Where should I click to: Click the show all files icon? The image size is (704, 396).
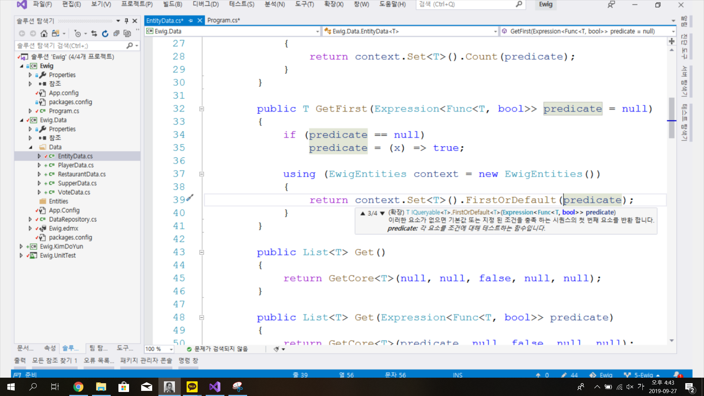coord(127,33)
